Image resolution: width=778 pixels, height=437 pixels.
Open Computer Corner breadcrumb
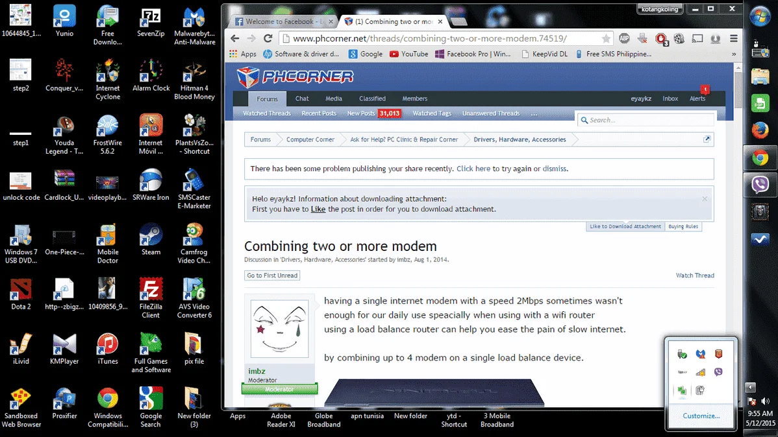(310, 139)
